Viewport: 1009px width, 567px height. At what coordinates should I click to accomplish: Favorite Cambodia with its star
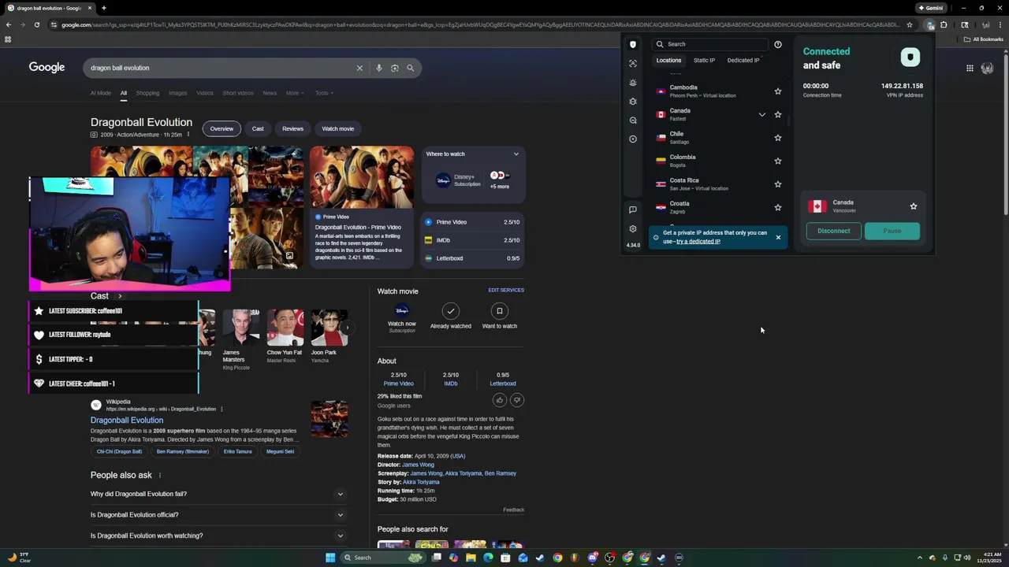pos(778,91)
